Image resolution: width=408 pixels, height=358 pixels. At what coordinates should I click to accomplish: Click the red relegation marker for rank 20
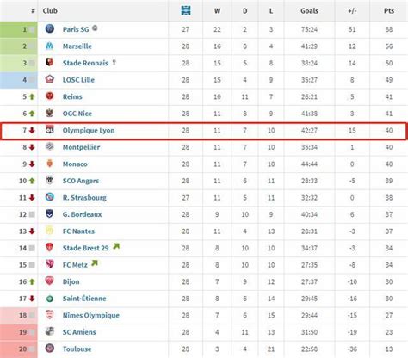(x=19, y=349)
